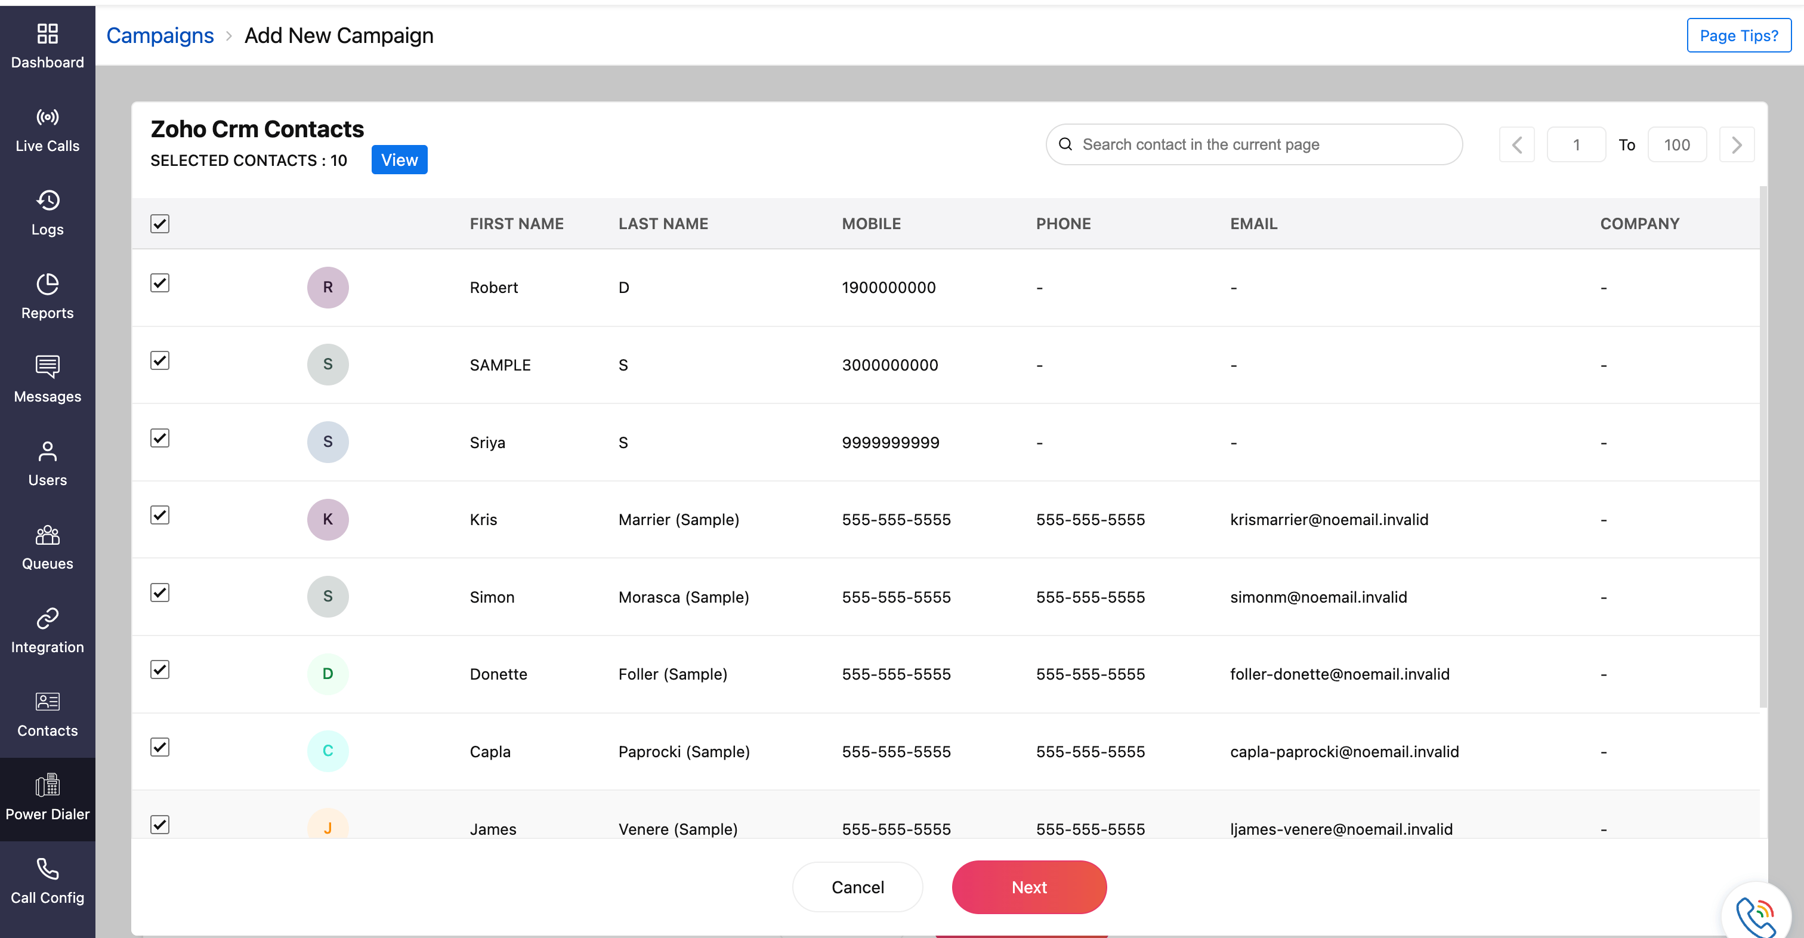
Task: Uncheck the select-all header checkbox
Action: pyautogui.click(x=160, y=224)
